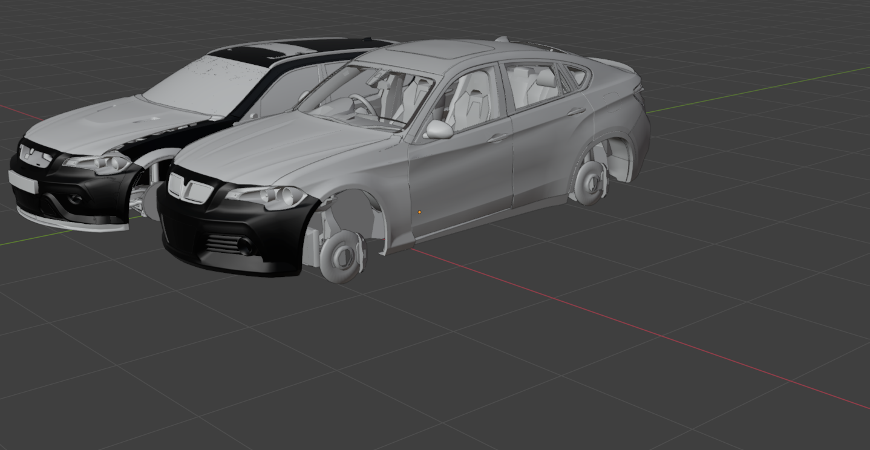Select the gray car's front door panel
Screen dimensions: 870x450
tap(461, 178)
